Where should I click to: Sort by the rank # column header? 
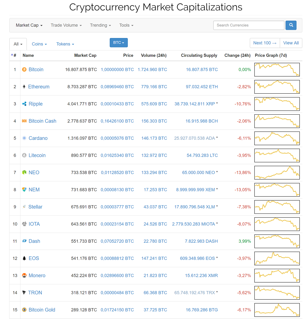15,55
